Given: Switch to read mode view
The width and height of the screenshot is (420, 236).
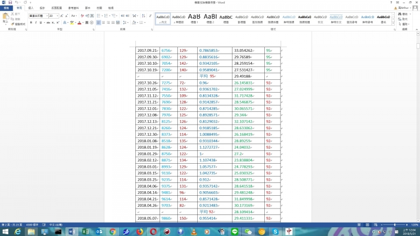Looking at the screenshot, I should click(359, 225).
